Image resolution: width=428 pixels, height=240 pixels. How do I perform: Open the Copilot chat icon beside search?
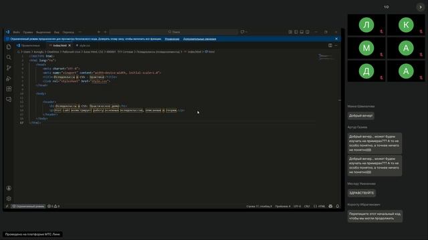click(x=242, y=32)
